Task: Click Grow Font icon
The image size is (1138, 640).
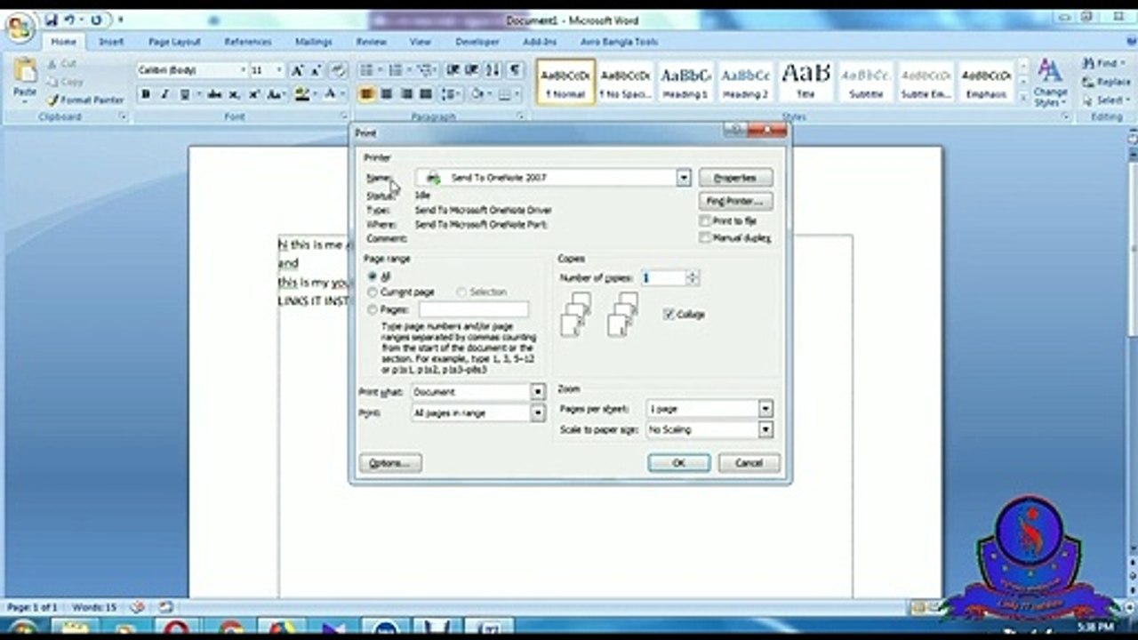Action: point(298,70)
